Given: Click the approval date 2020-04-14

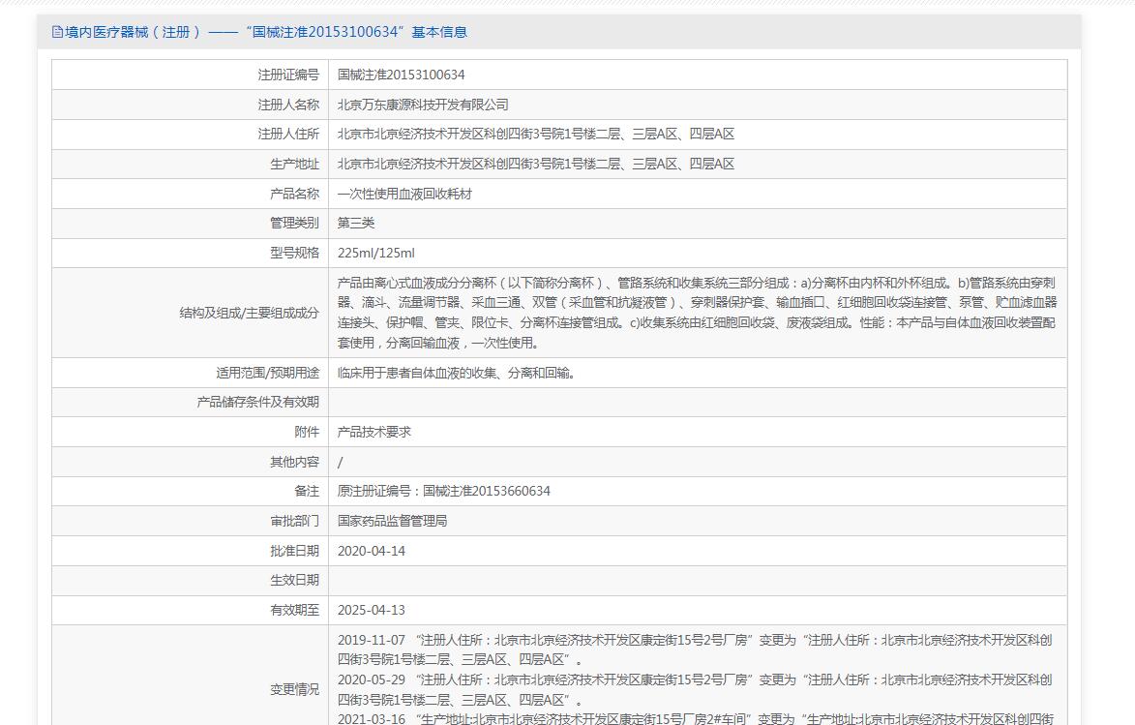Looking at the screenshot, I should (371, 551).
